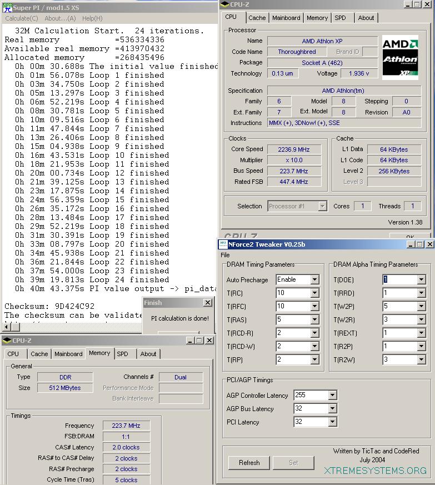435x485 pixels.
Task: Click Checksum: 9D424C92 line
Action: (49, 306)
